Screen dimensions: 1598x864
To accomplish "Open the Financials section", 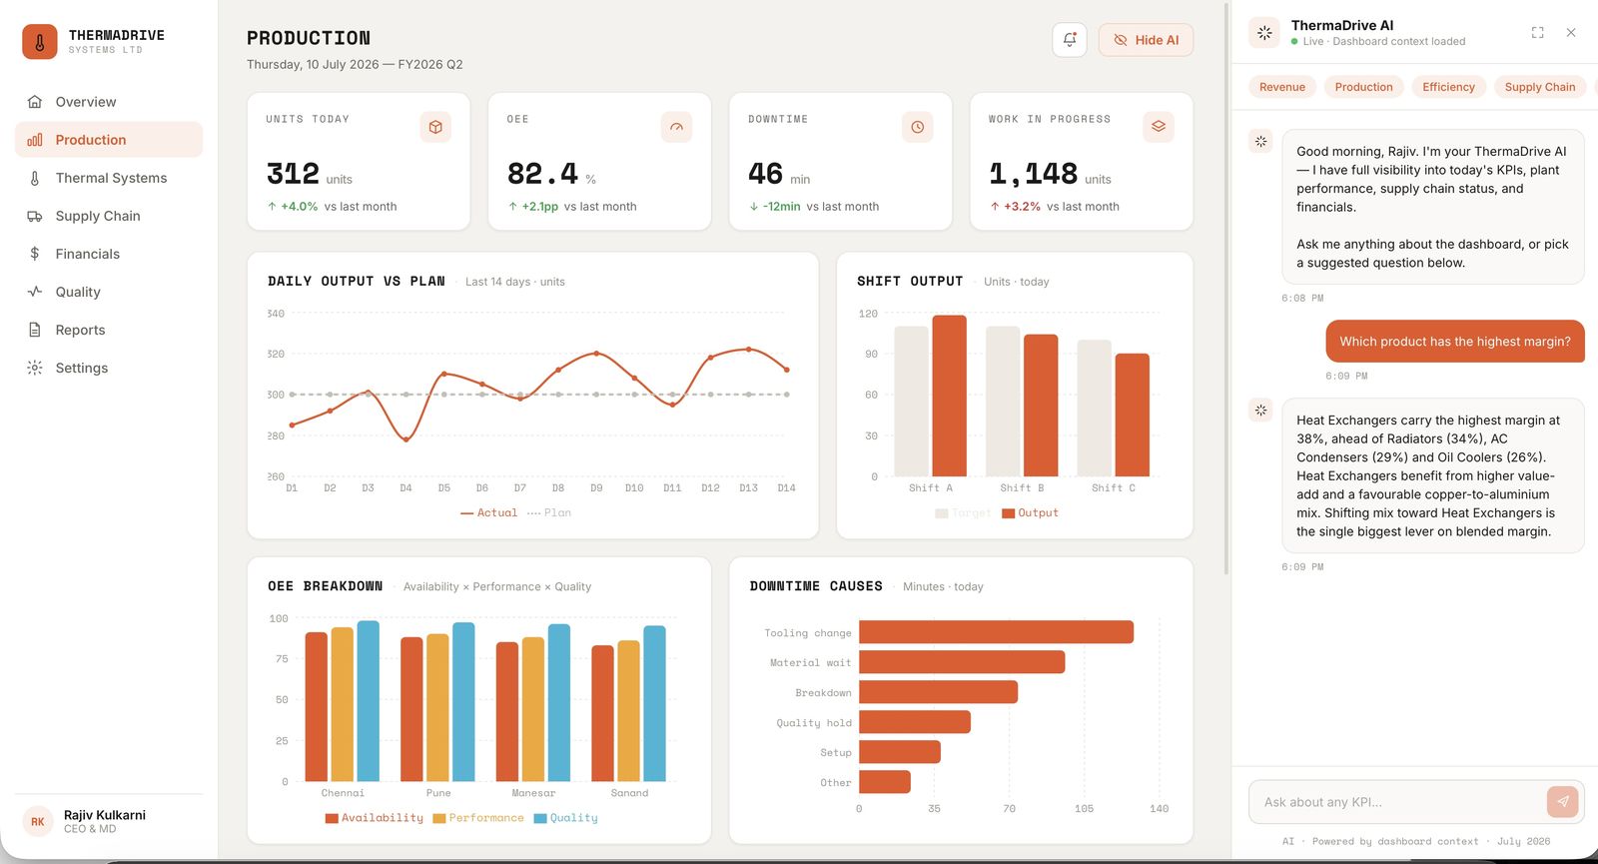I will coord(109,254).
